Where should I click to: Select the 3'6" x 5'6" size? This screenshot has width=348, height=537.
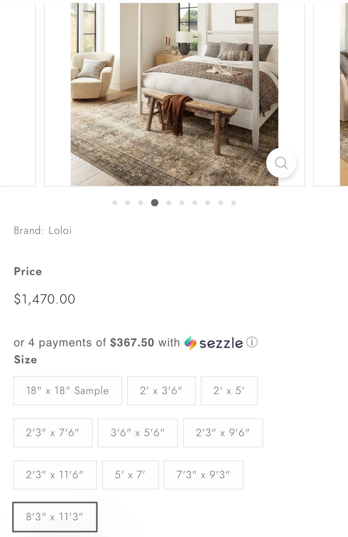coord(138,432)
